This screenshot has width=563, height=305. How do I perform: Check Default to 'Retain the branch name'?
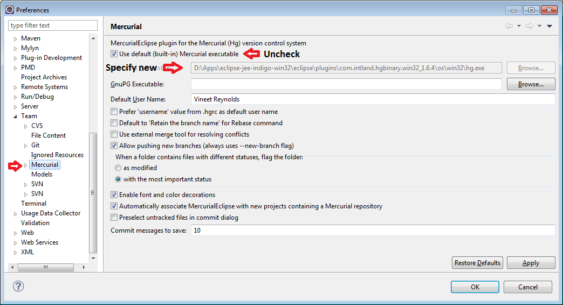coord(114,123)
